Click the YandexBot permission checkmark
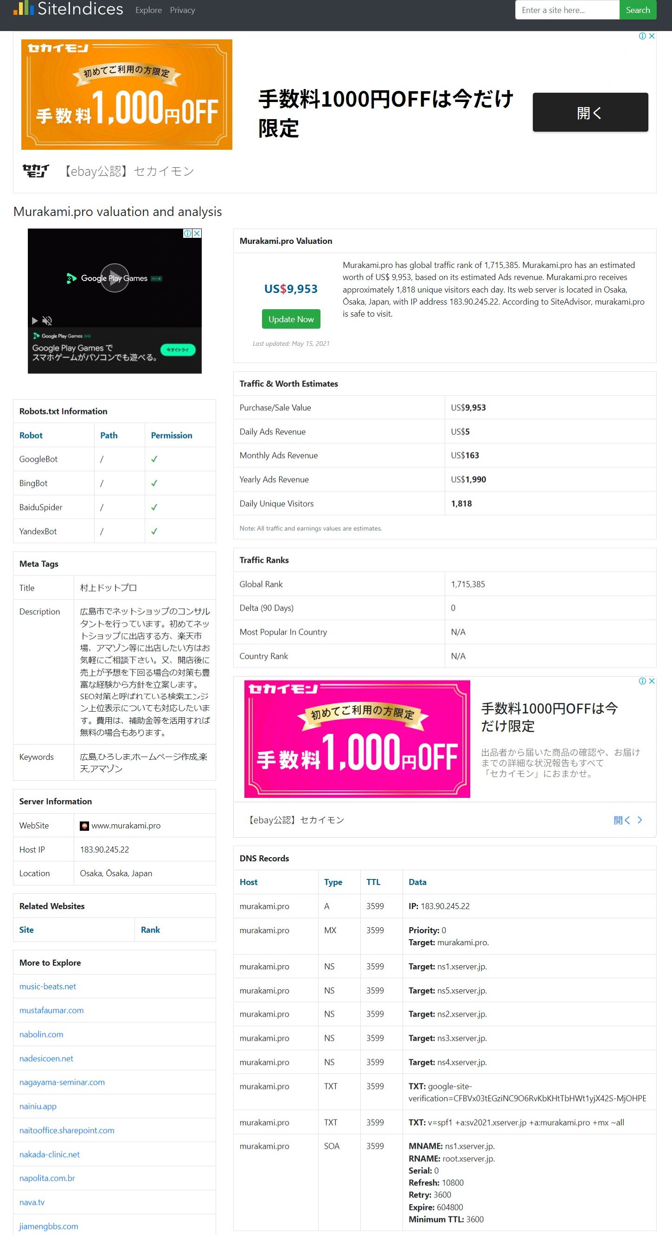Image resolution: width=672 pixels, height=1235 pixels. click(154, 531)
